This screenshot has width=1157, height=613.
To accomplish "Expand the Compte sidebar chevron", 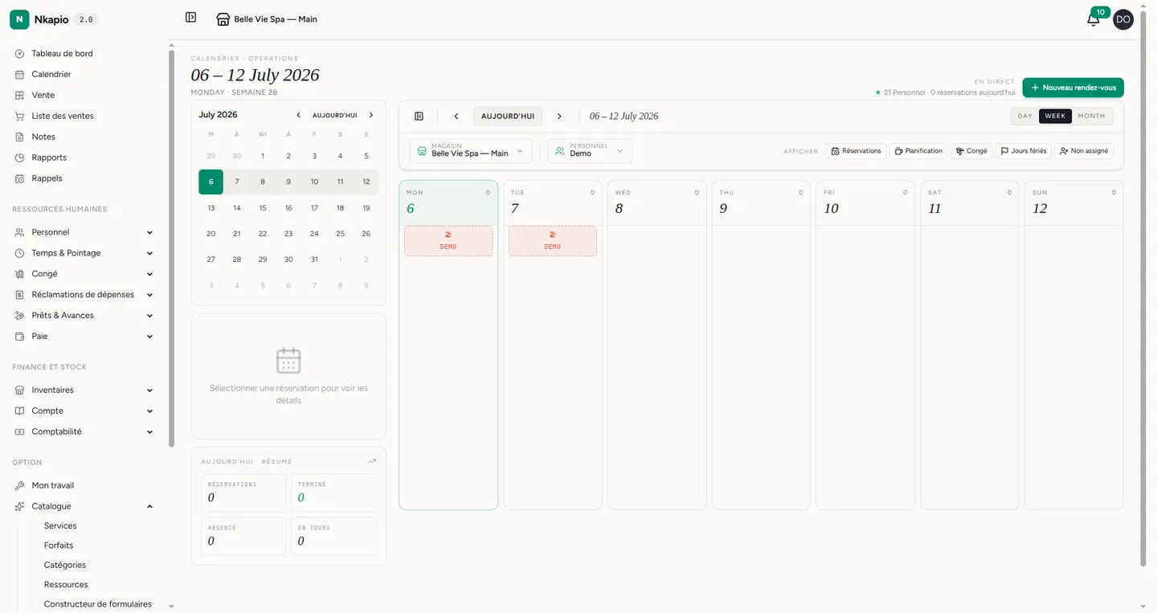I will 149,411.
